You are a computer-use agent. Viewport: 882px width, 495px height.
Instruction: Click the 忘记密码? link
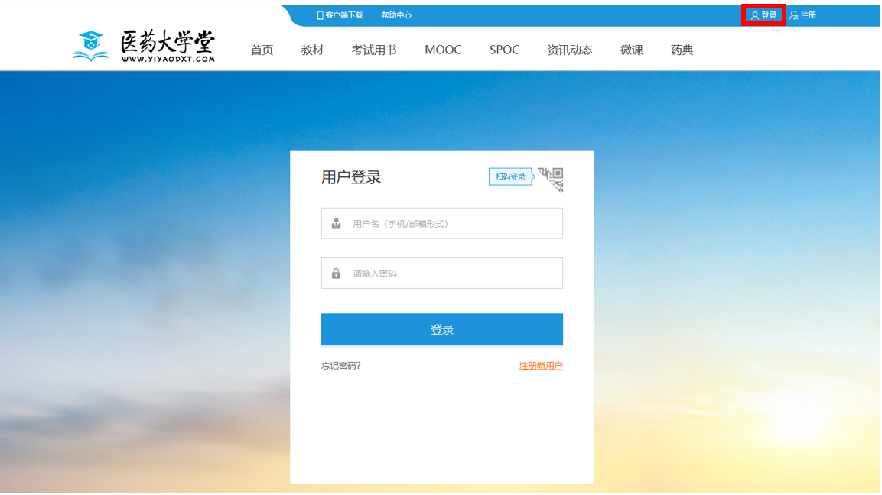(341, 367)
